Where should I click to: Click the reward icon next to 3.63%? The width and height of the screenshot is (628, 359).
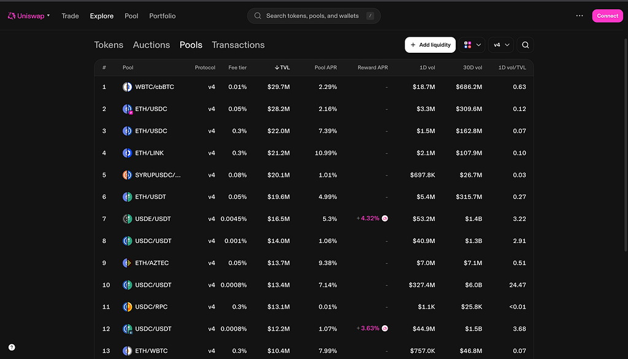tap(385, 328)
